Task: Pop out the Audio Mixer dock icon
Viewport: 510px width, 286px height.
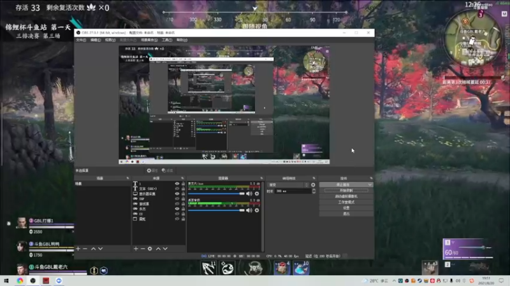Action: pyautogui.click(x=261, y=178)
